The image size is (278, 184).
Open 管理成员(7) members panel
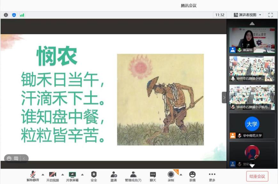[133, 176]
